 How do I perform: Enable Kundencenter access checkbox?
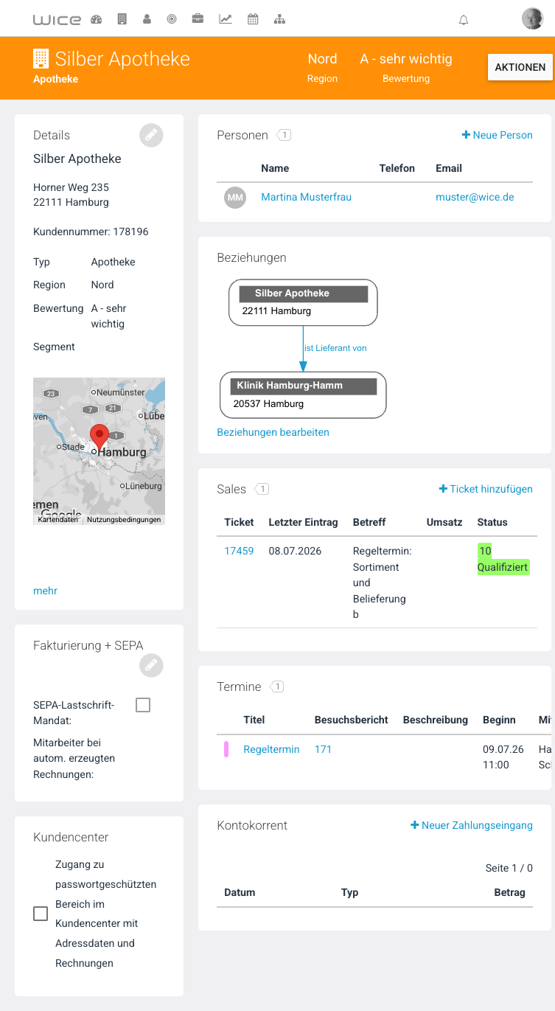(41, 914)
